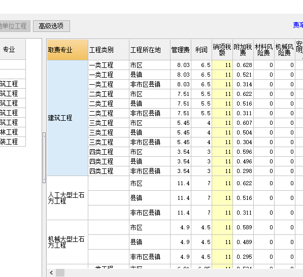Viewport: 303px width, 277px height.
Task: Click the left arrow of horizontal scrollbar
Action: (51, 273)
